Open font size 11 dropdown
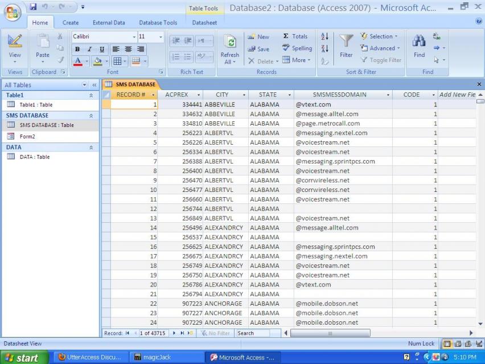Screen dimensions: 485x364 [161, 36]
